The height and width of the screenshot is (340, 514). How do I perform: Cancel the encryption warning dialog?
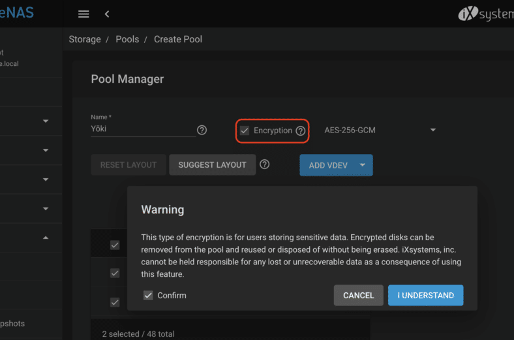358,296
